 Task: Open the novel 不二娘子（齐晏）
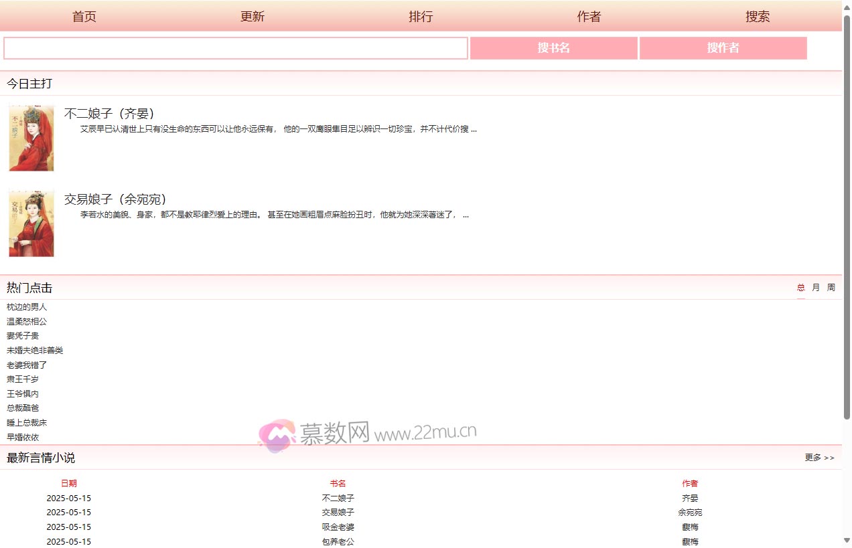click(110, 113)
